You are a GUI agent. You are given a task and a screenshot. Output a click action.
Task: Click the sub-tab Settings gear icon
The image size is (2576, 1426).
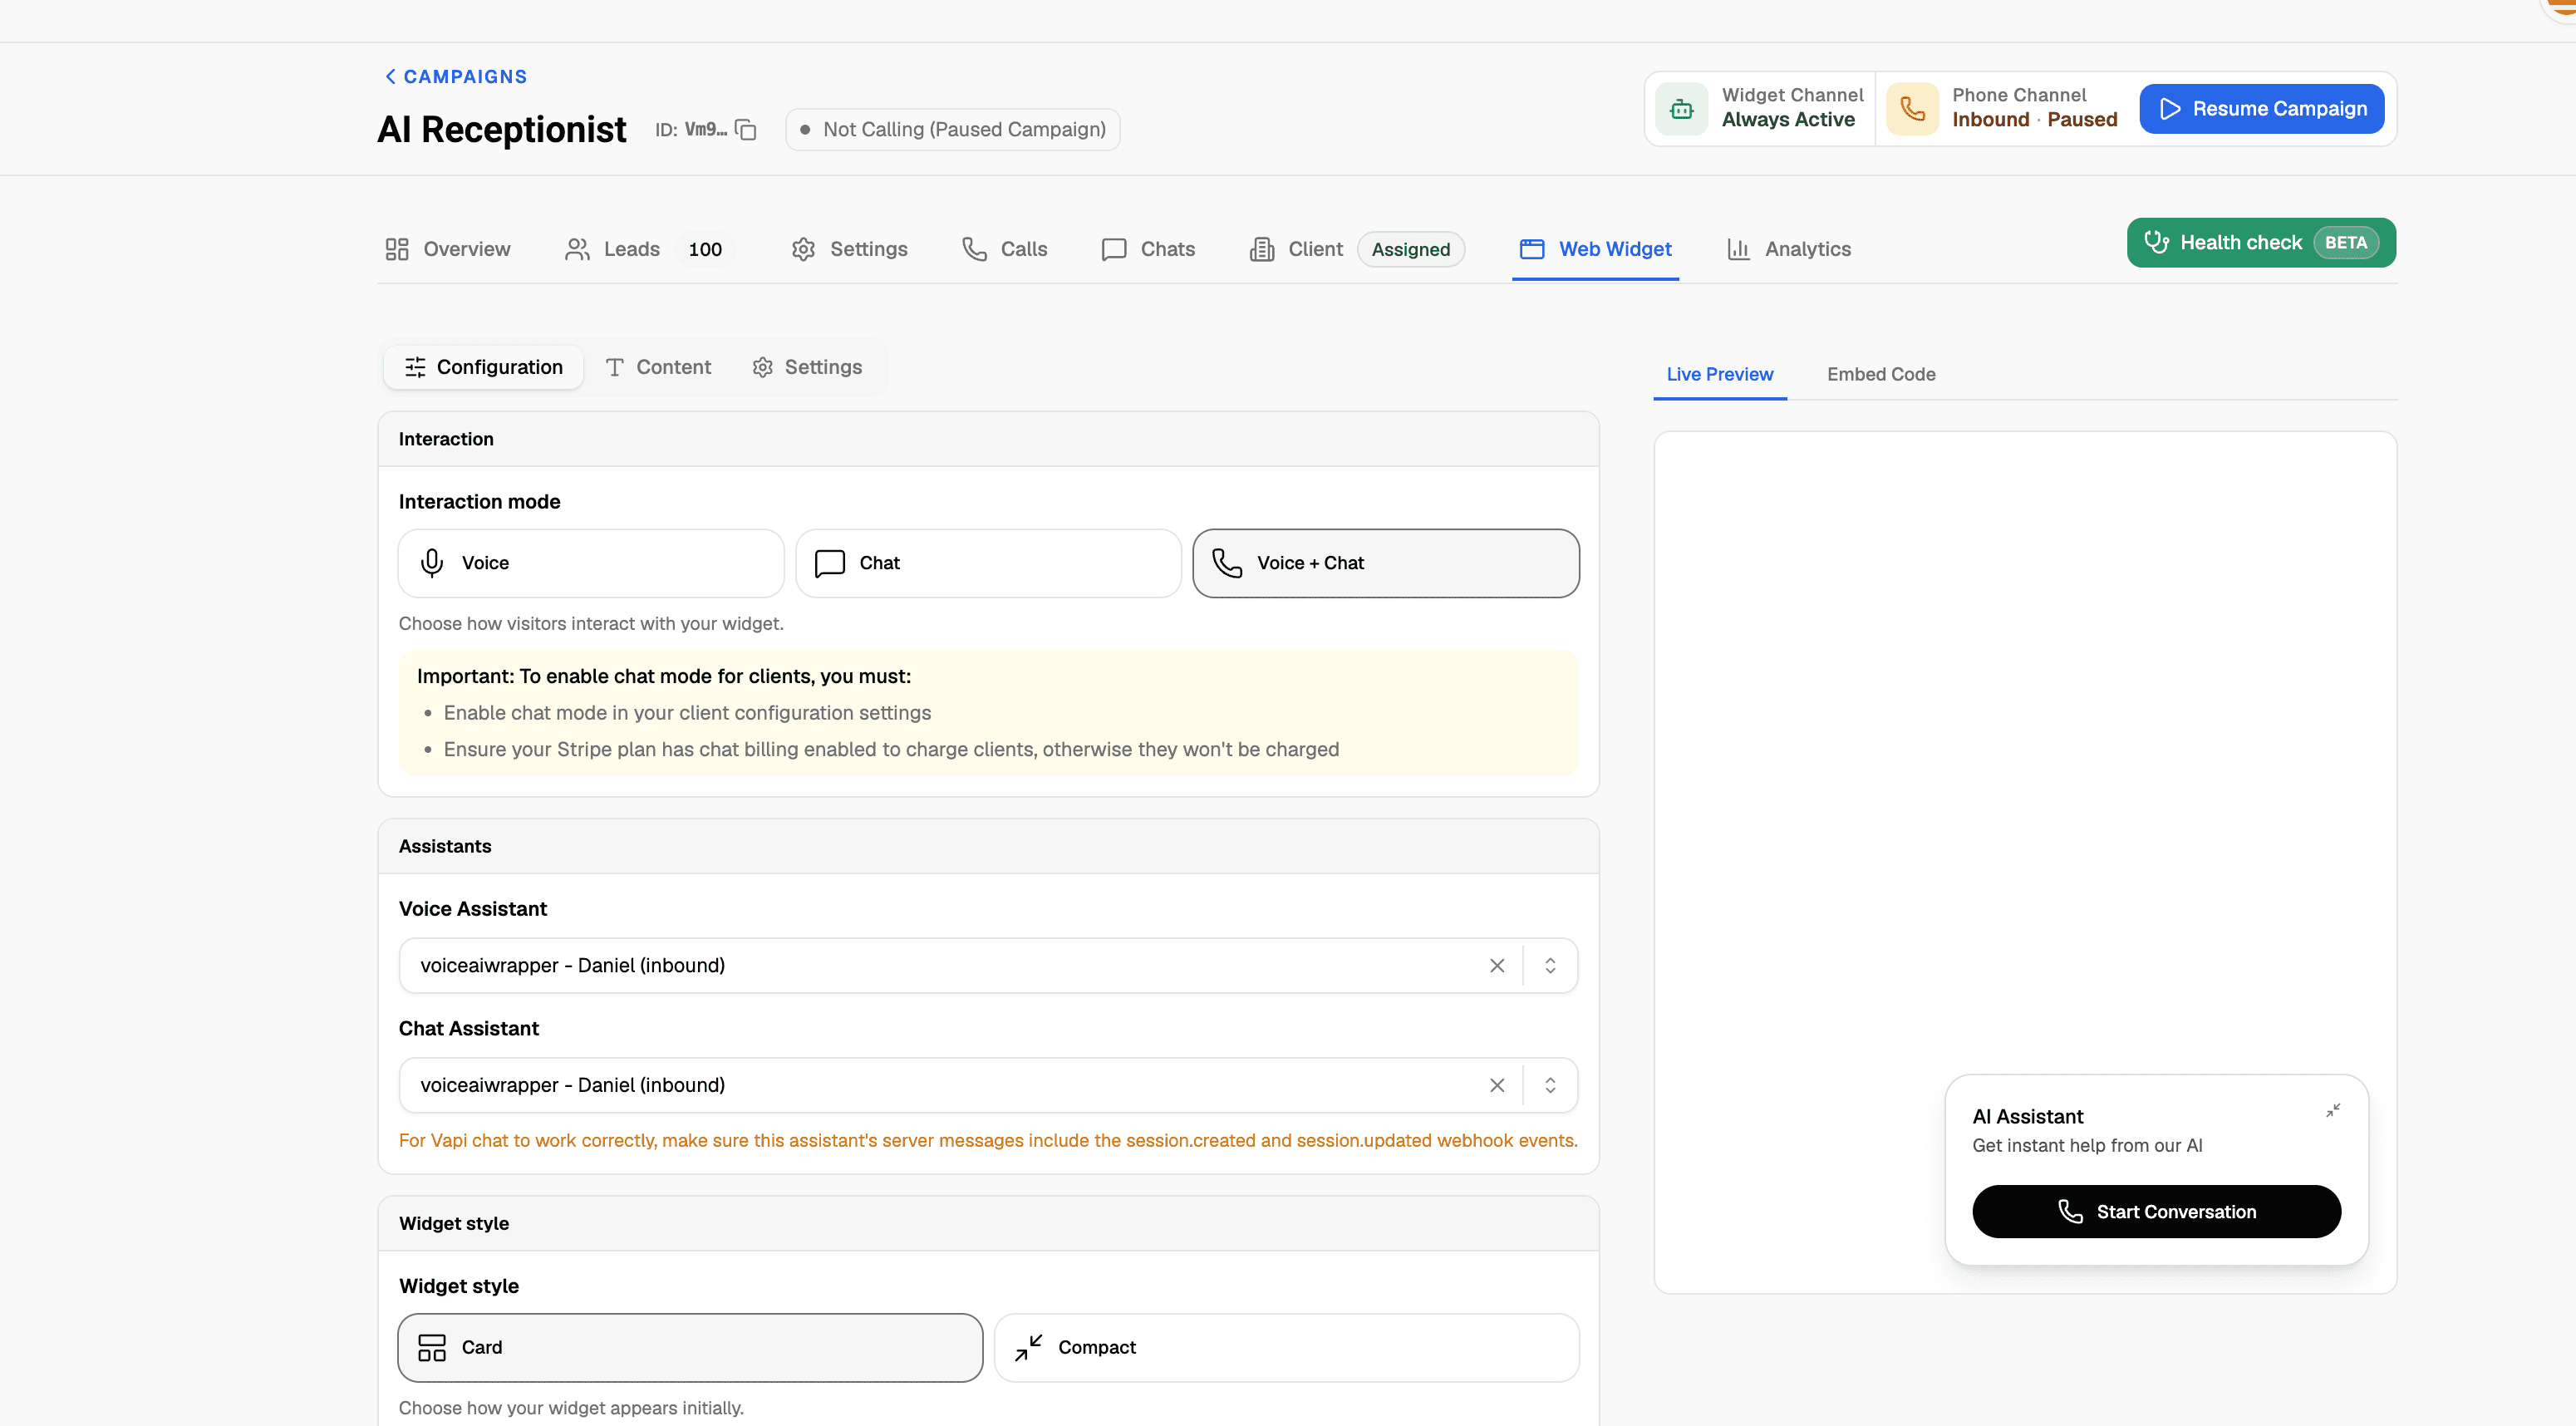coord(763,367)
